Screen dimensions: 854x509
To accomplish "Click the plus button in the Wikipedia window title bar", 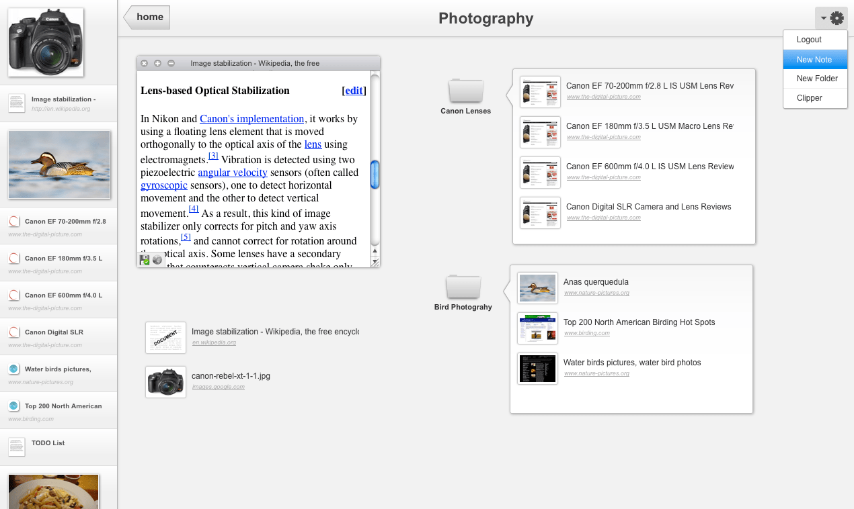I will click(x=157, y=63).
